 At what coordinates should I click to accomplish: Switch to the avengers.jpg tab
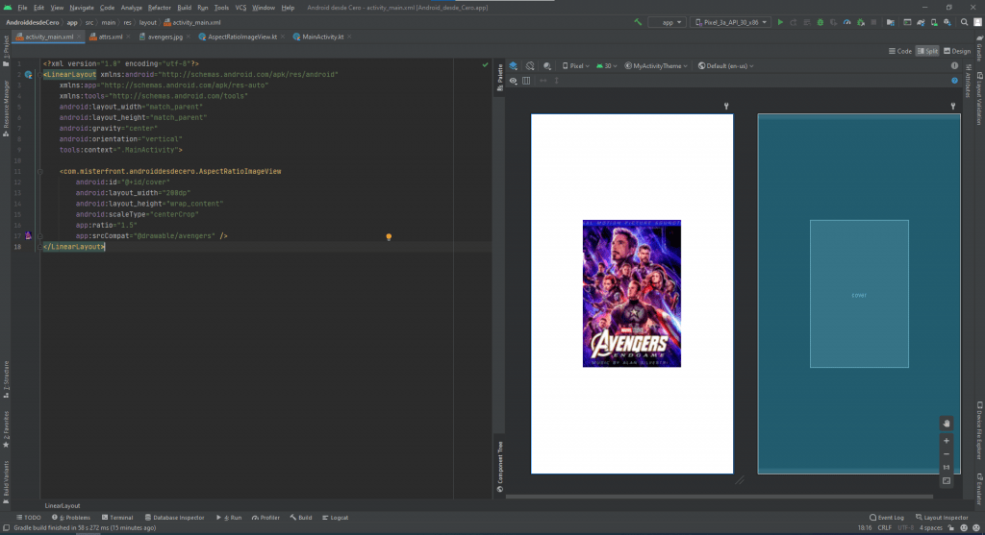[x=164, y=37]
